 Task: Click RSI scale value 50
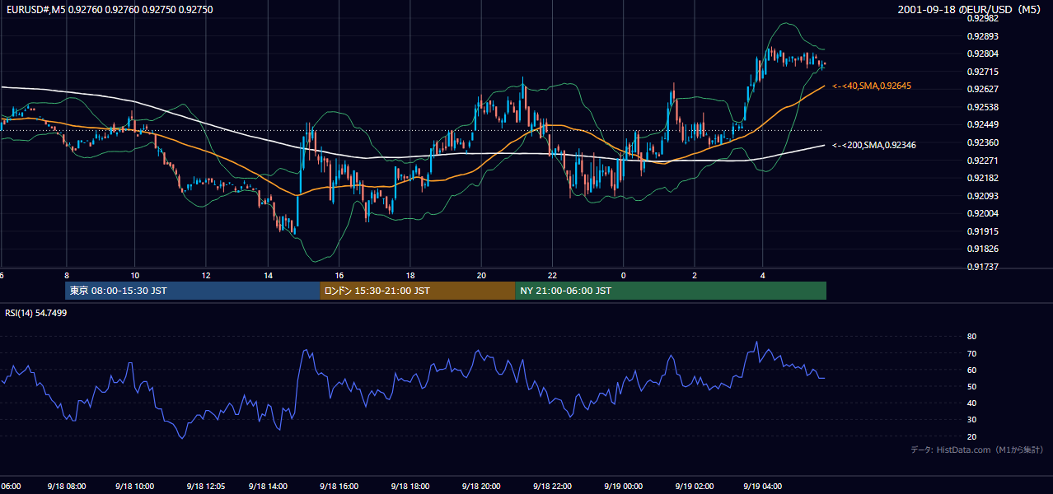[x=971, y=386]
